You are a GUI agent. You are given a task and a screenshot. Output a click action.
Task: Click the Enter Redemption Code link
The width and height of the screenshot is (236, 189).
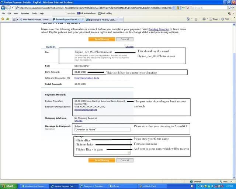click(87, 78)
